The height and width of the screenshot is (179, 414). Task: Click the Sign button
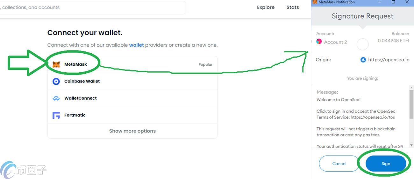[x=386, y=164]
